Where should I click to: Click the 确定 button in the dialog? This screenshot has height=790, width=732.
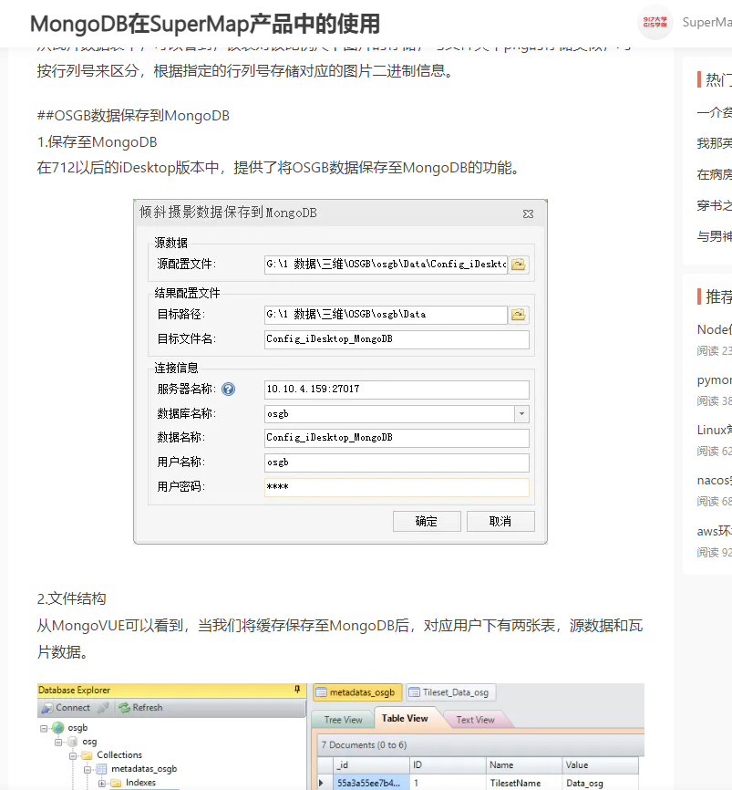tap(427, 522)
